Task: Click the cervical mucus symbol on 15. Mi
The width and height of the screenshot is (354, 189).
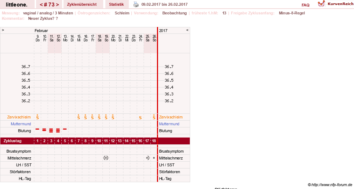Action: pyautogui.click(x=79, y=117)
